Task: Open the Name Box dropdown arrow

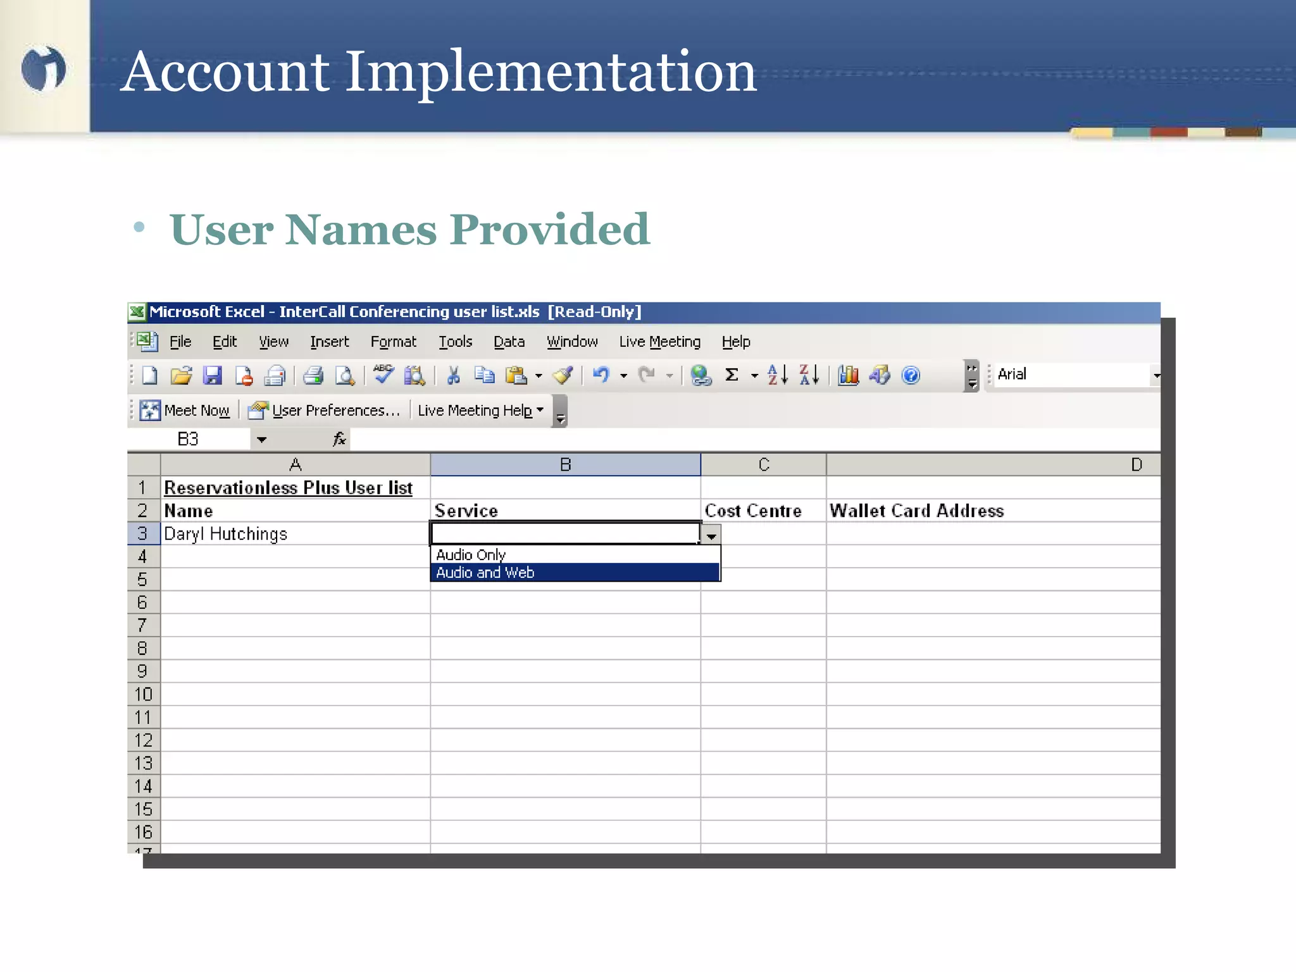Action: (261, 439)
